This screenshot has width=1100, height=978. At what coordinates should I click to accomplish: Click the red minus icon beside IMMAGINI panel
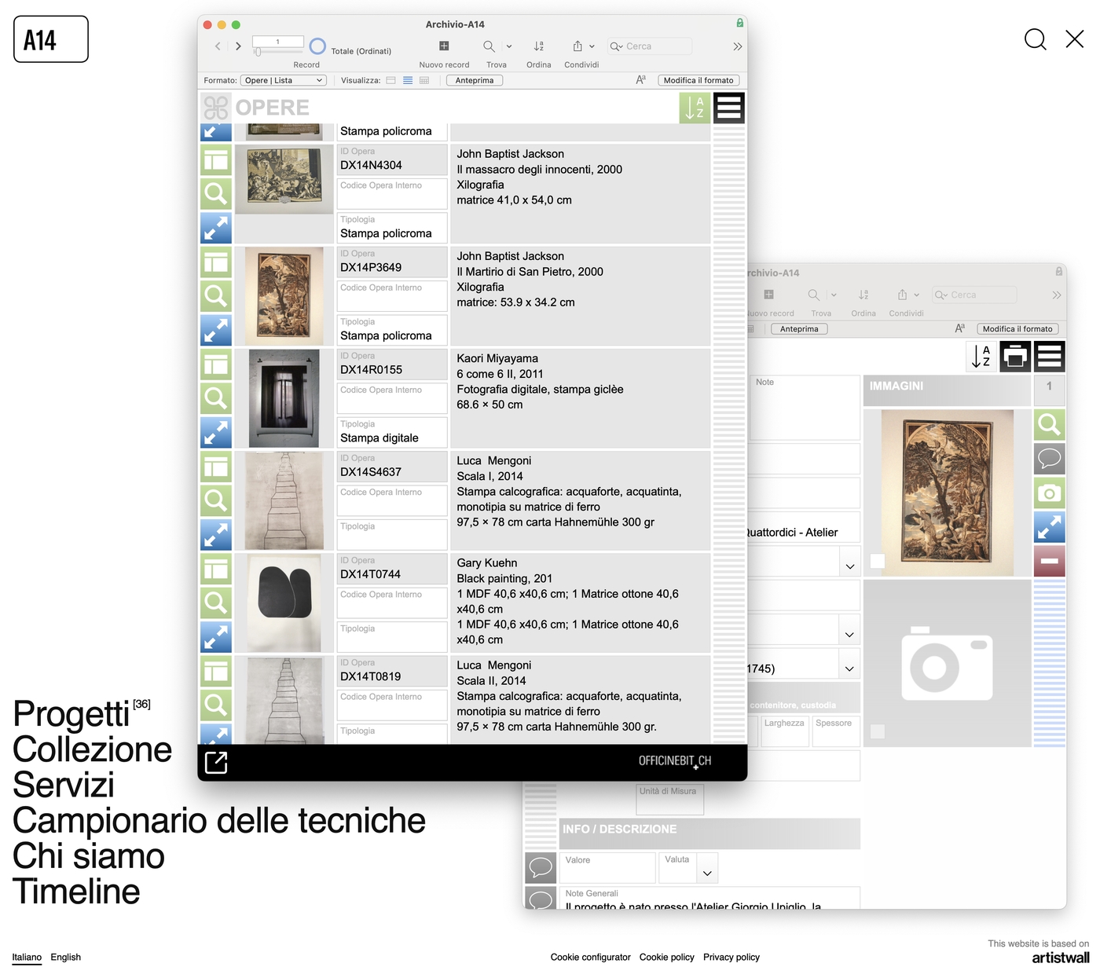tap(1050, 561)
